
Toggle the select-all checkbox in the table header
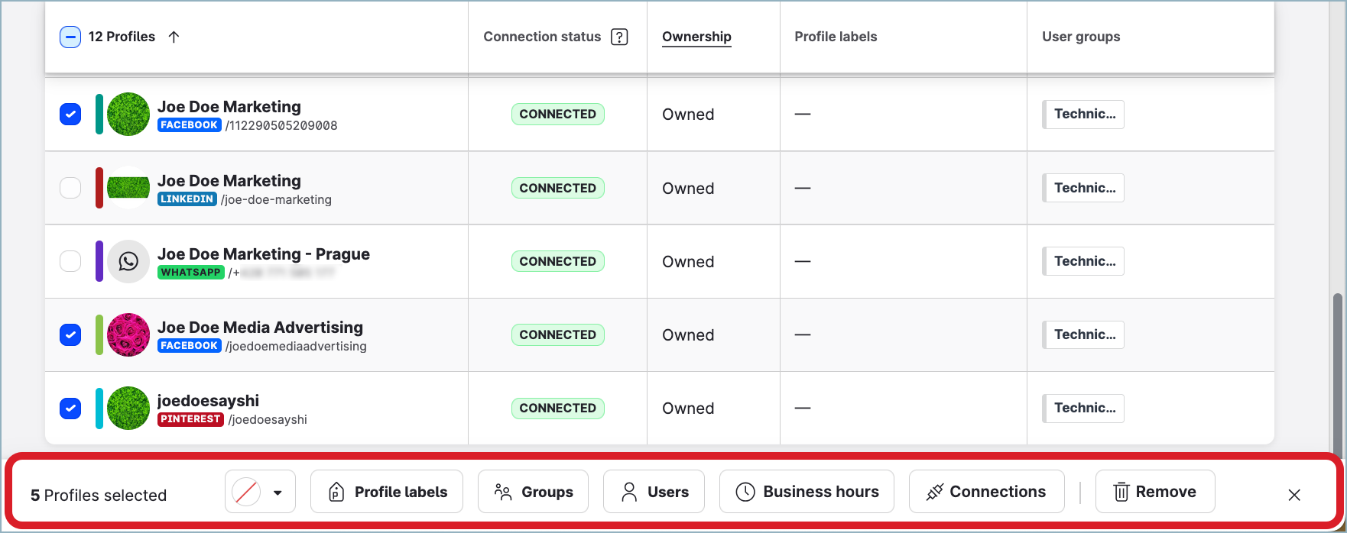pos(70,37)
